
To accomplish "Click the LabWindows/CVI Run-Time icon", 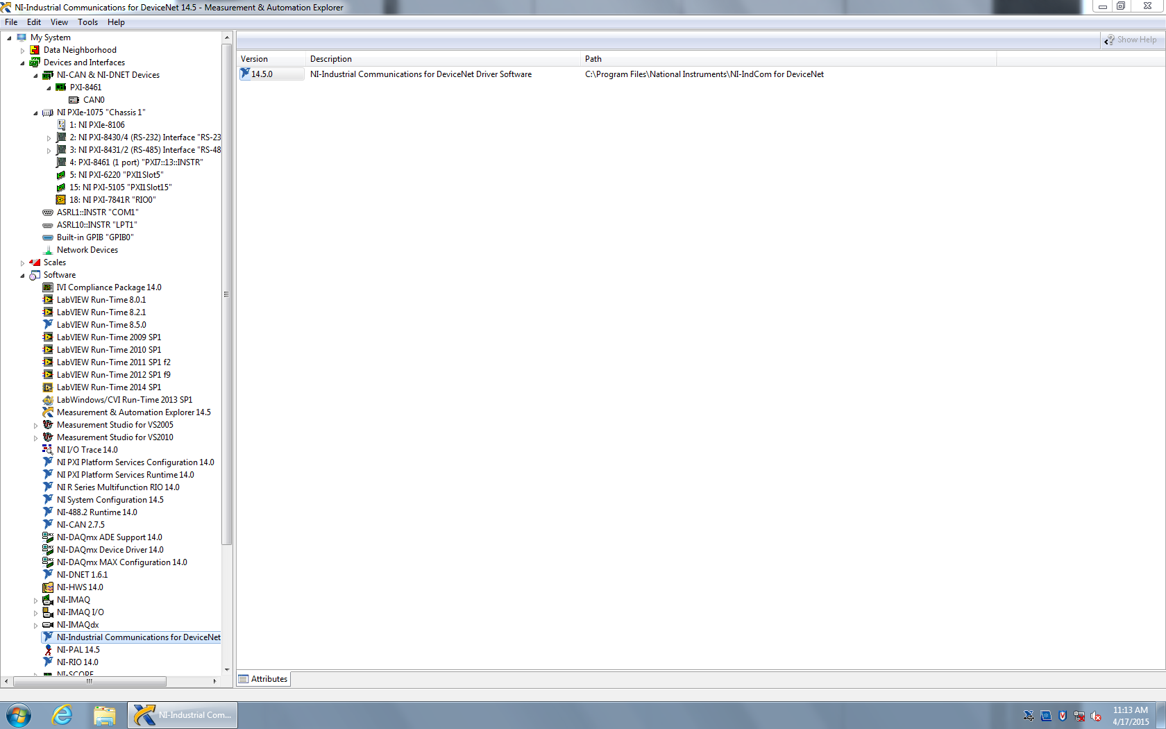I will [x=48, y=400].
